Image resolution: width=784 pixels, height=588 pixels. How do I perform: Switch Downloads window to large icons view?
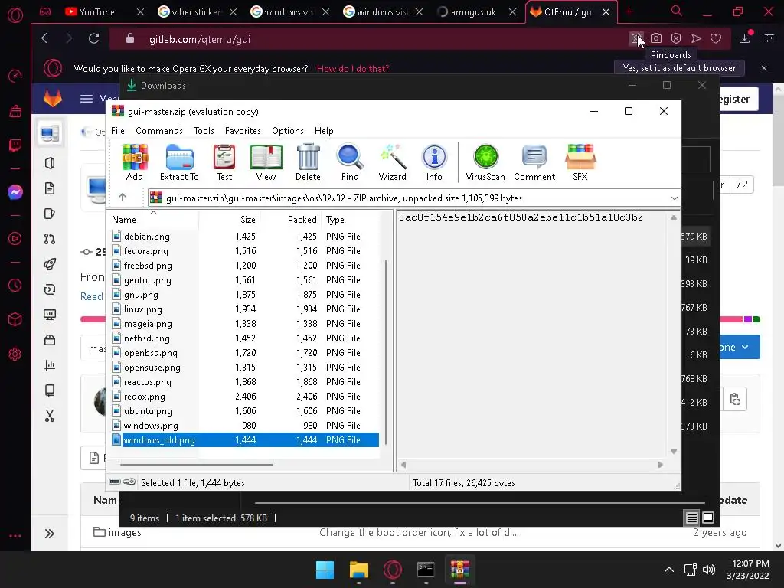click(x=708, y=518)
